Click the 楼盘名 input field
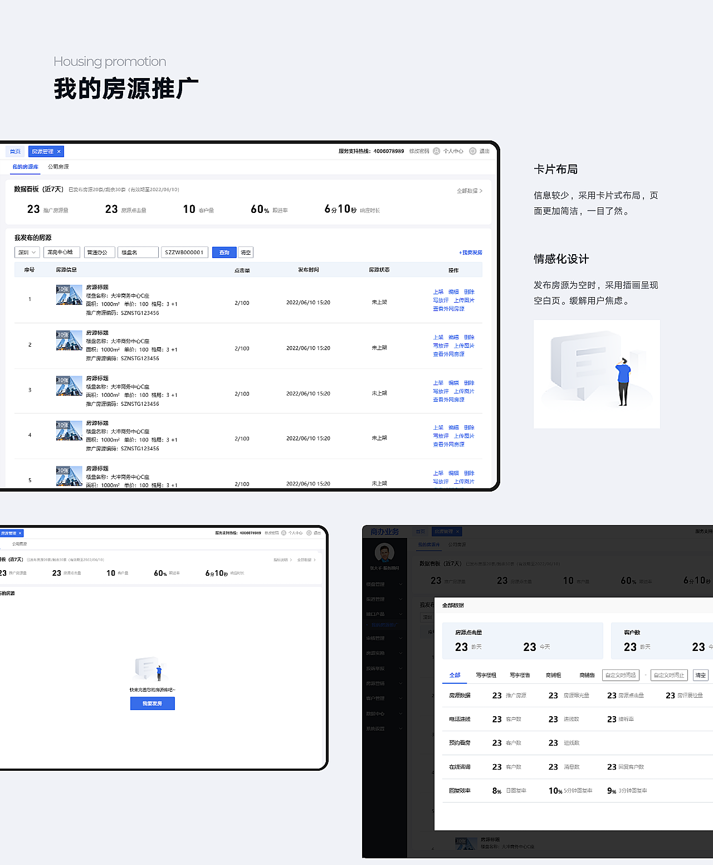Image resolution: width=713 pixels, height=865 pixels. point(138,252)
